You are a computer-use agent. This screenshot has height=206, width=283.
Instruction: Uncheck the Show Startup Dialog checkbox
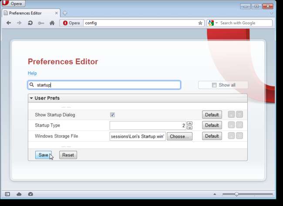(x=112, y=115)
